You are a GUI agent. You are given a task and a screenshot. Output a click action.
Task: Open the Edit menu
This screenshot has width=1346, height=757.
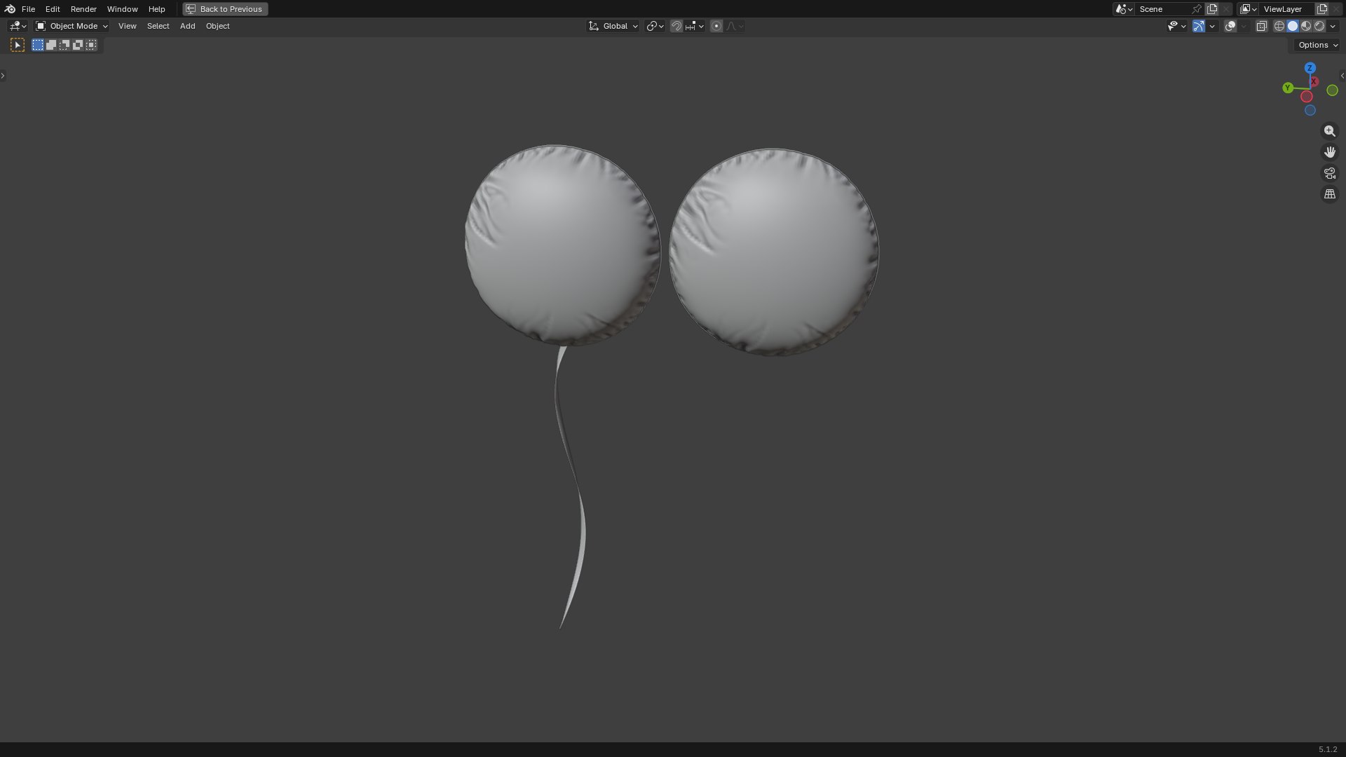pos(53,9)
